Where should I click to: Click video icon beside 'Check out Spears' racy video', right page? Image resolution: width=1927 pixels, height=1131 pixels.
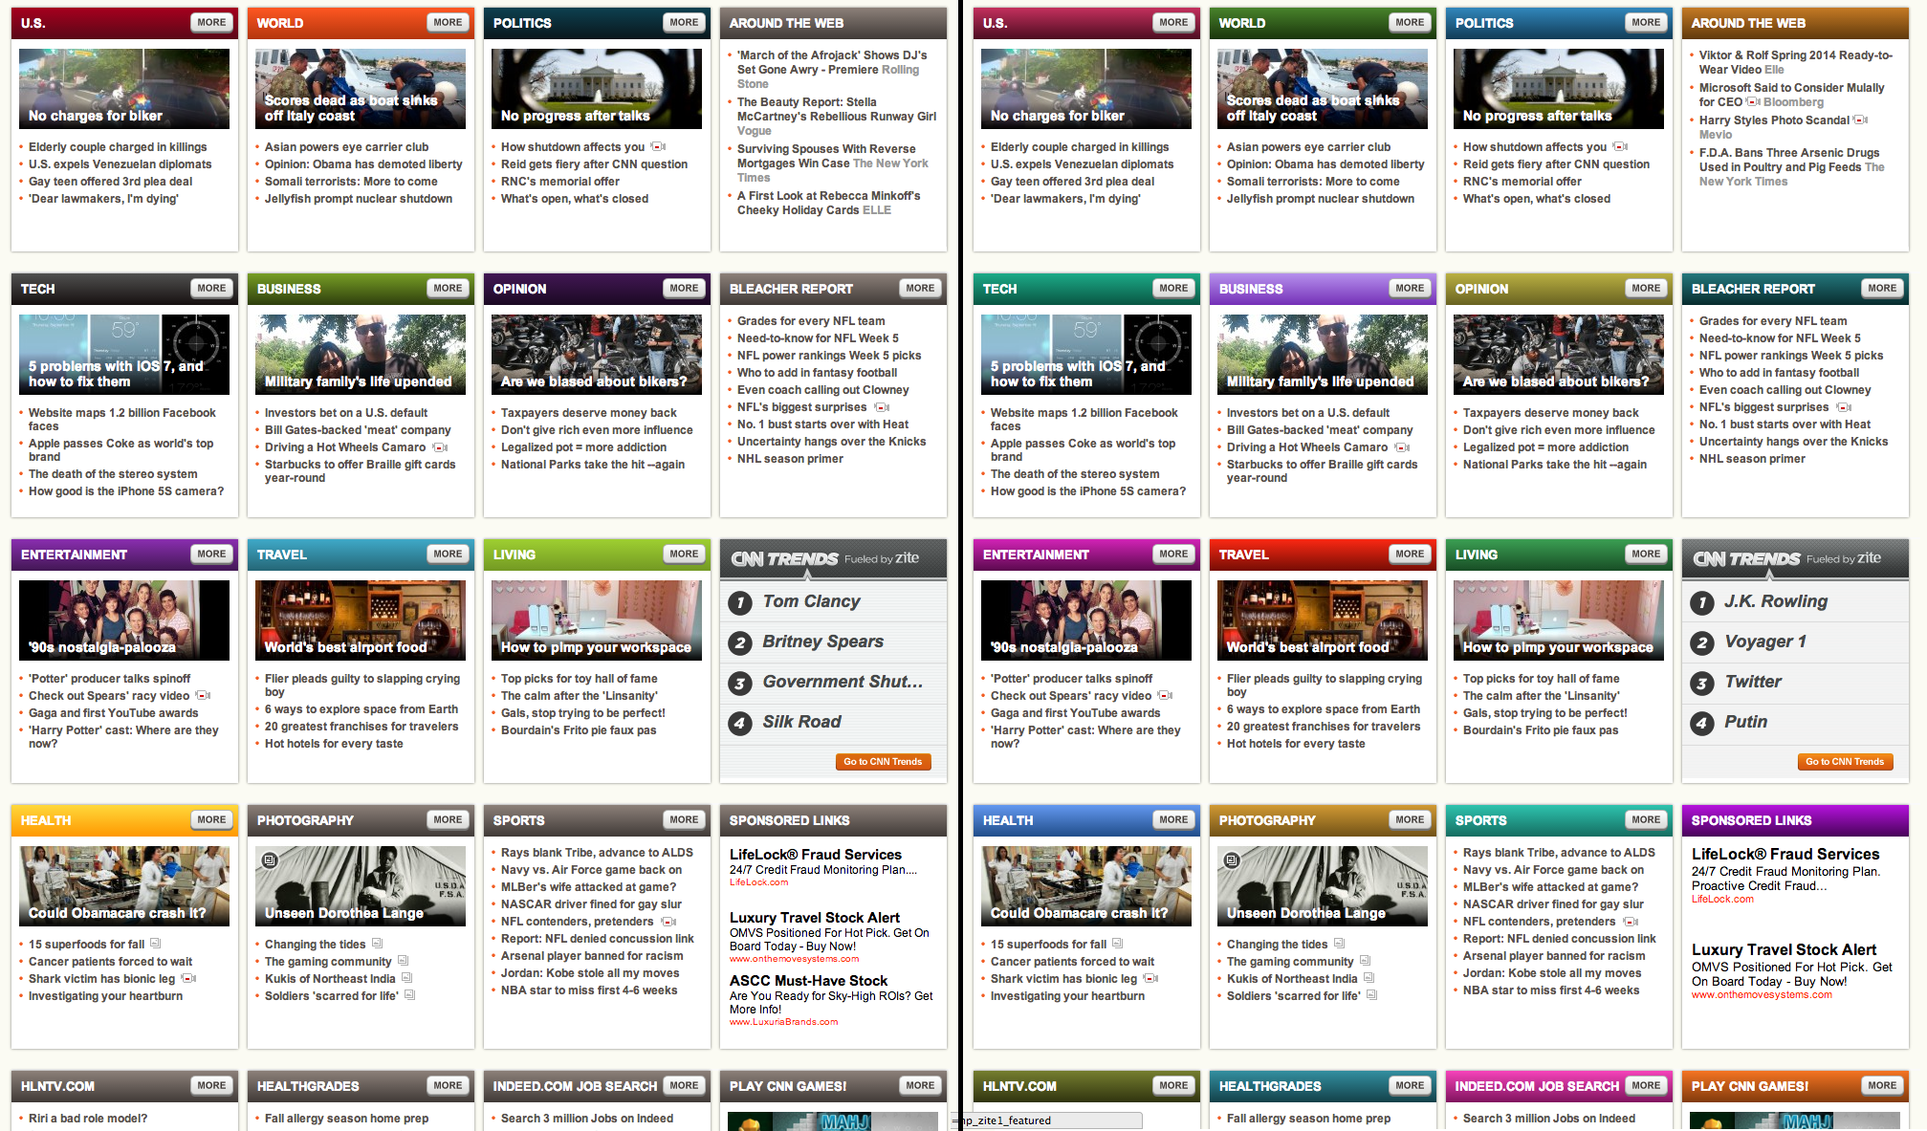1166,696
